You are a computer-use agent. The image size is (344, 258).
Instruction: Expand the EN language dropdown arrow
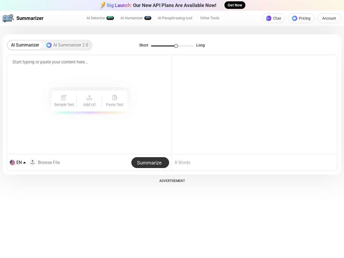(x=24, y=163)
